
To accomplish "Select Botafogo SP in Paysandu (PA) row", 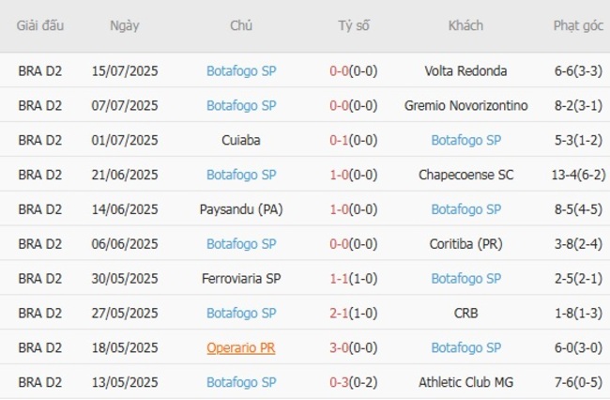I will click(465, 209).
